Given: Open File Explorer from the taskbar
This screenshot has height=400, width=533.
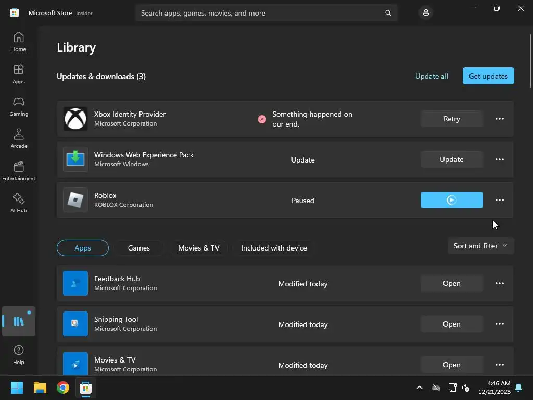Looking at the screenshot, I should (40, 387).
